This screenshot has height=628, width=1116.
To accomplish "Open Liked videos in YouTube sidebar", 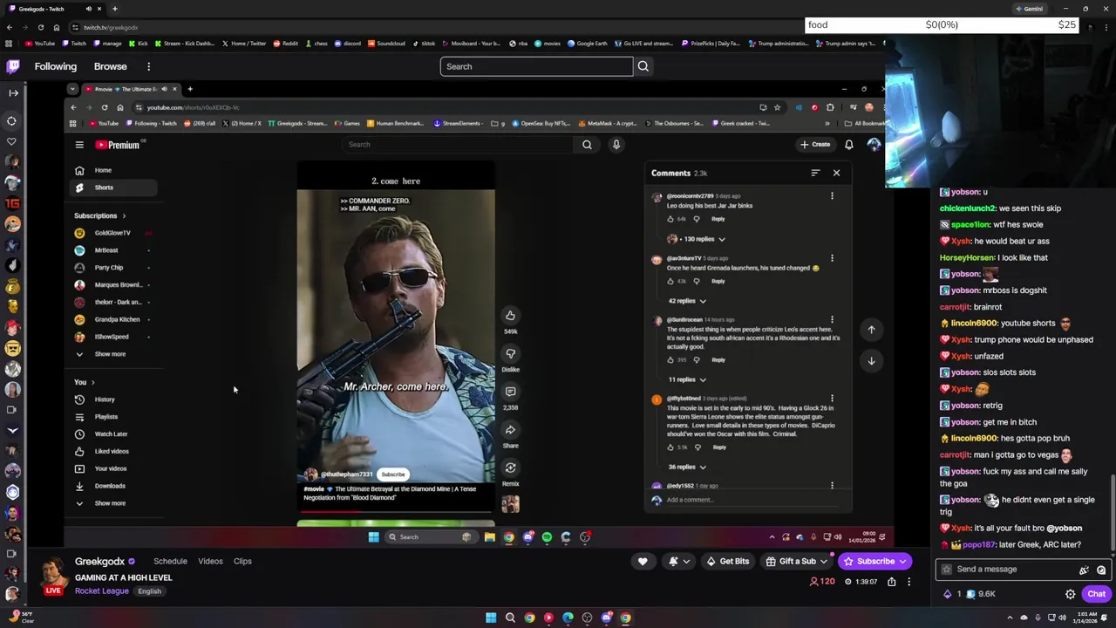I will (x=113, y=451).
